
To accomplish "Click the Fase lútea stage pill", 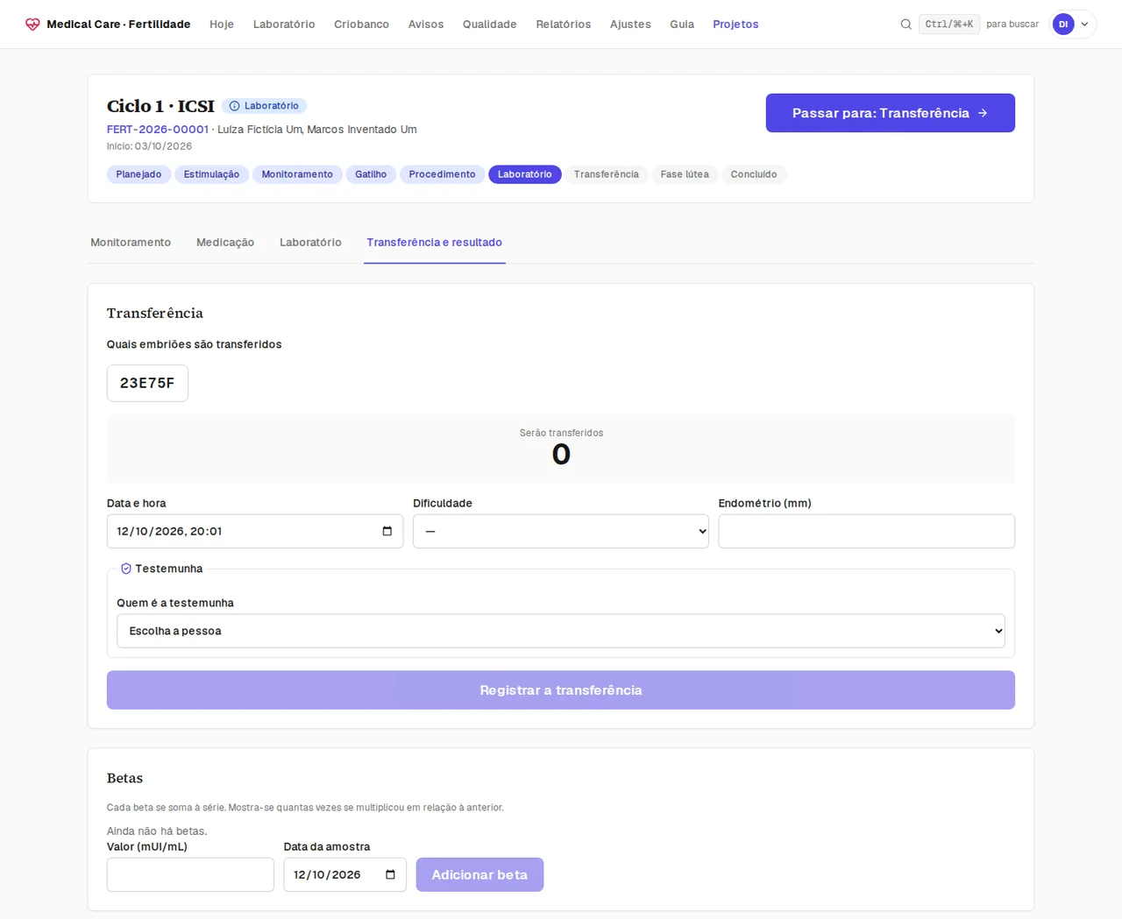I will 685,174.
